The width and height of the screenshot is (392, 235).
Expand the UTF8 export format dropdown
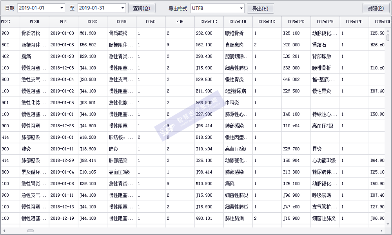pyautogui.click(x=241, y=8)
